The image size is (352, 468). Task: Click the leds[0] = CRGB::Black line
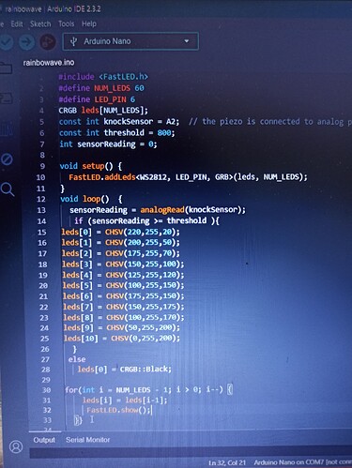click(125, 370)
